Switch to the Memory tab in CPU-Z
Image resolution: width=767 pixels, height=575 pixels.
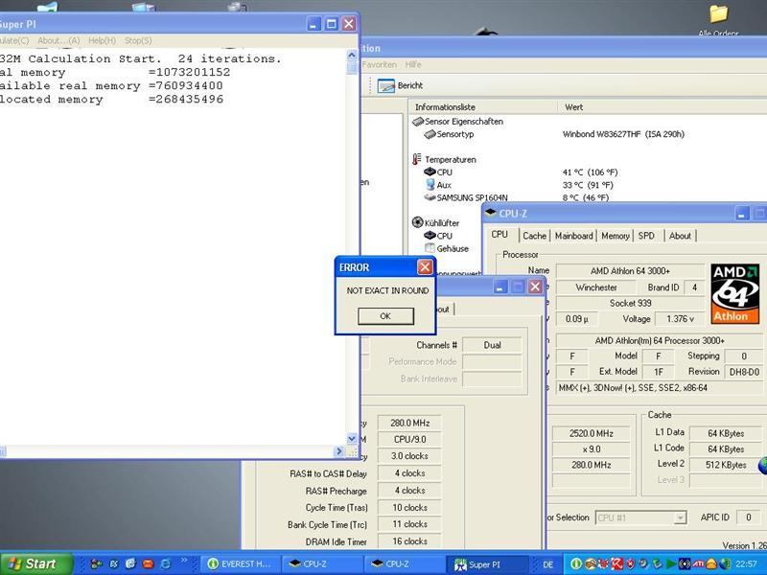tap(615, 236)
